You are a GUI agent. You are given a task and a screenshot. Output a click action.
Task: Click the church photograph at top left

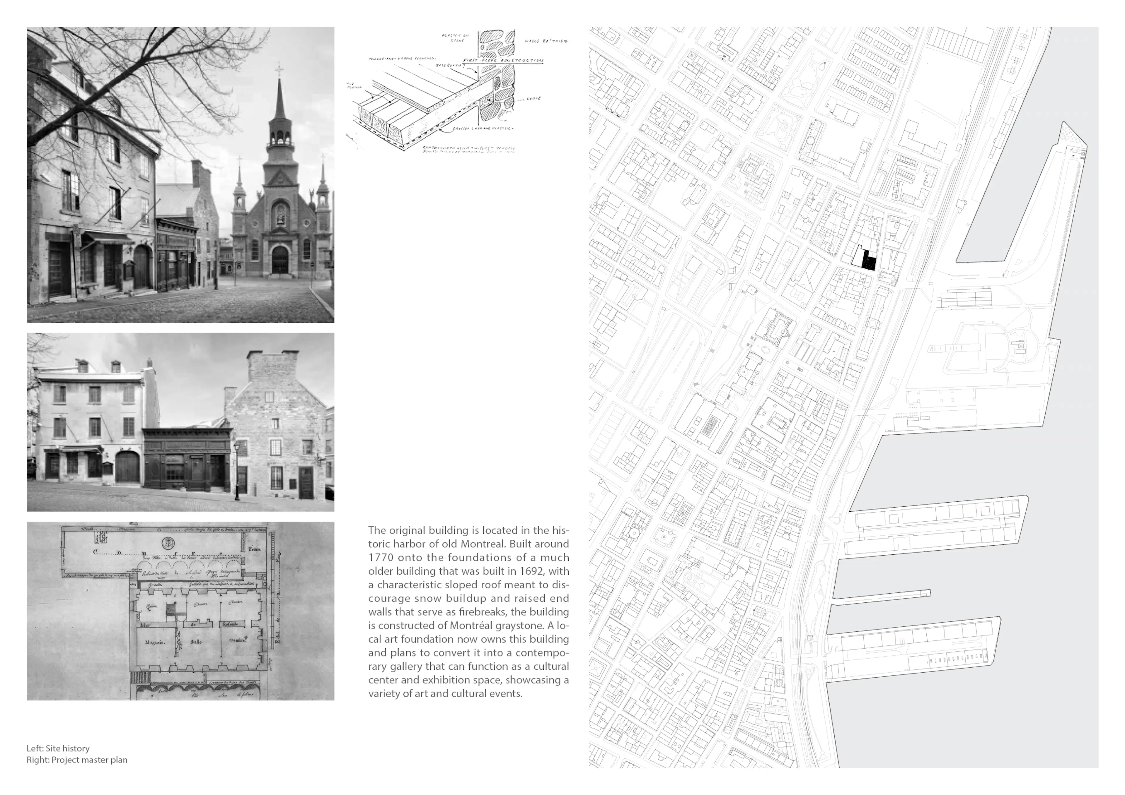[x=180, y=174]
